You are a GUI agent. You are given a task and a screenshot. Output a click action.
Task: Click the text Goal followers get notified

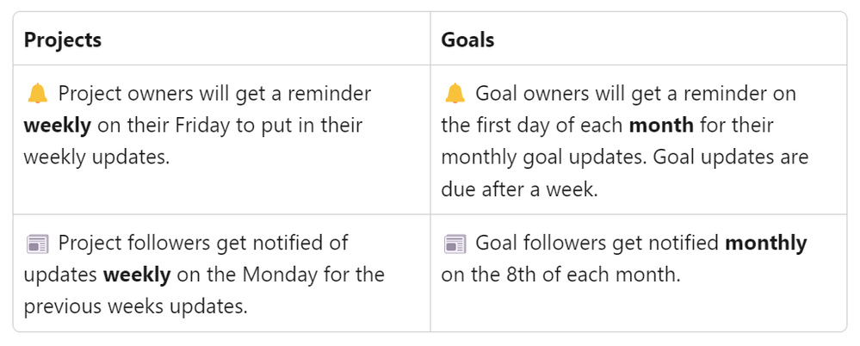597,243
